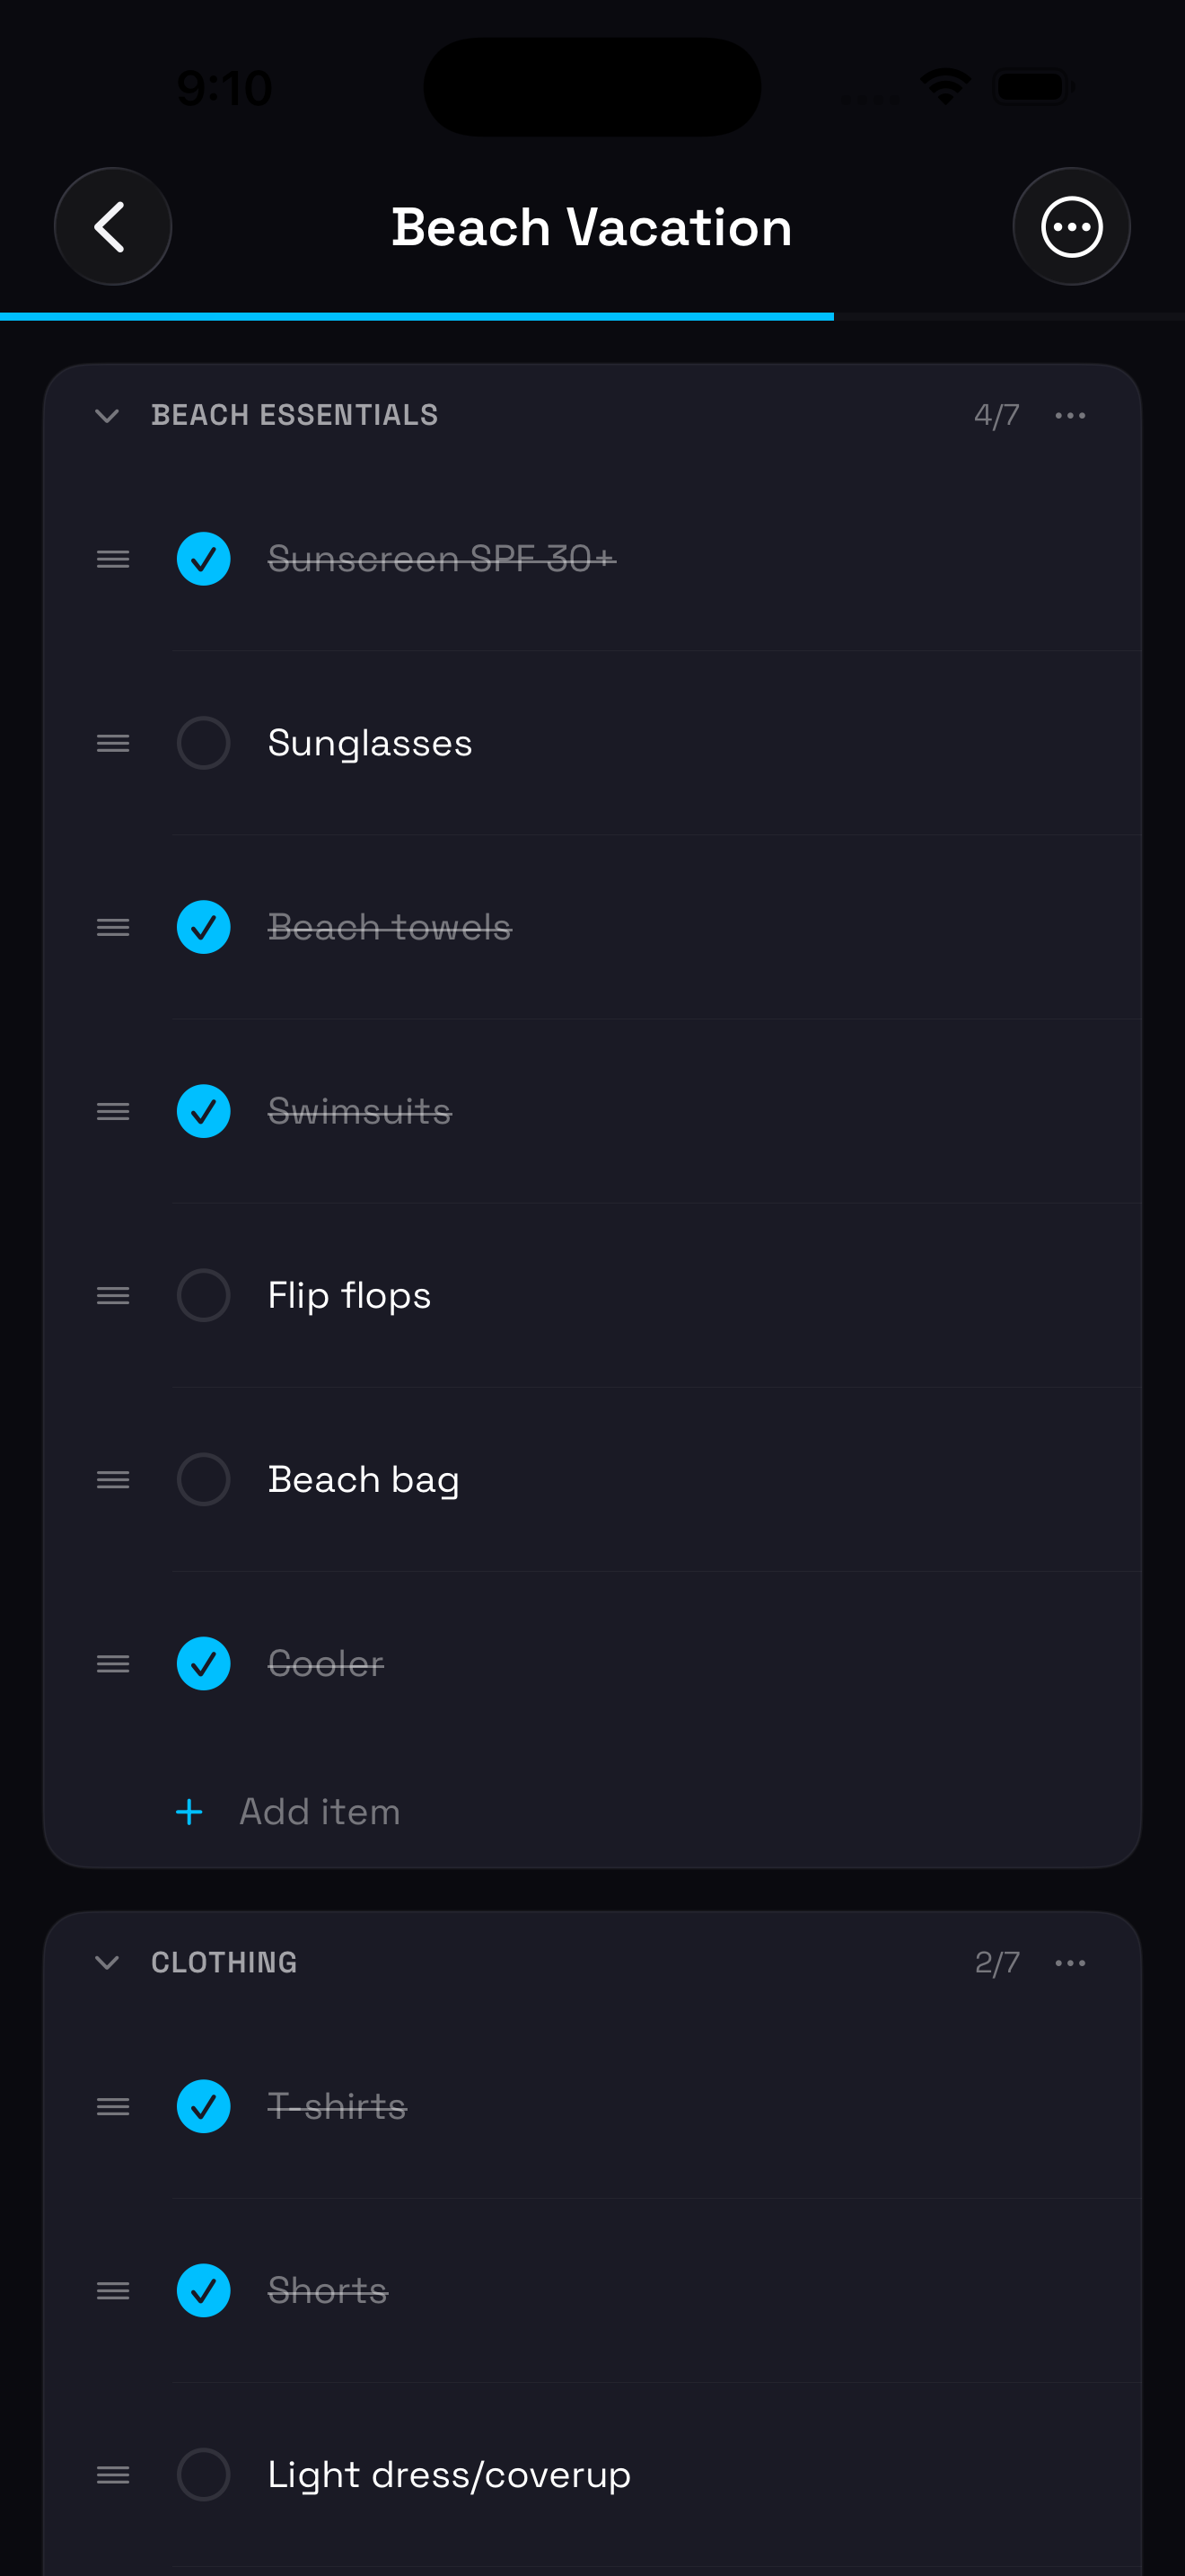1185x2576 pixels.
Task: Open Beach Essentials section more options
Action: tap(1070, 415)
